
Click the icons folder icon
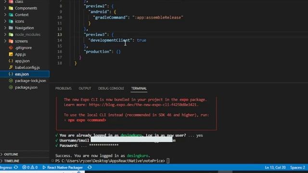pyautogui.click(x=11, y=21)
